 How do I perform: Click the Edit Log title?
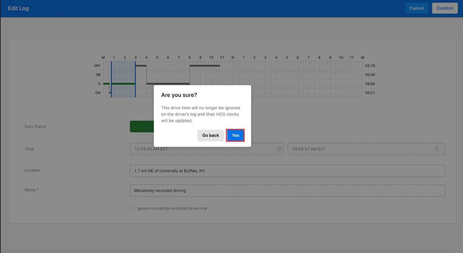point(18,8)
